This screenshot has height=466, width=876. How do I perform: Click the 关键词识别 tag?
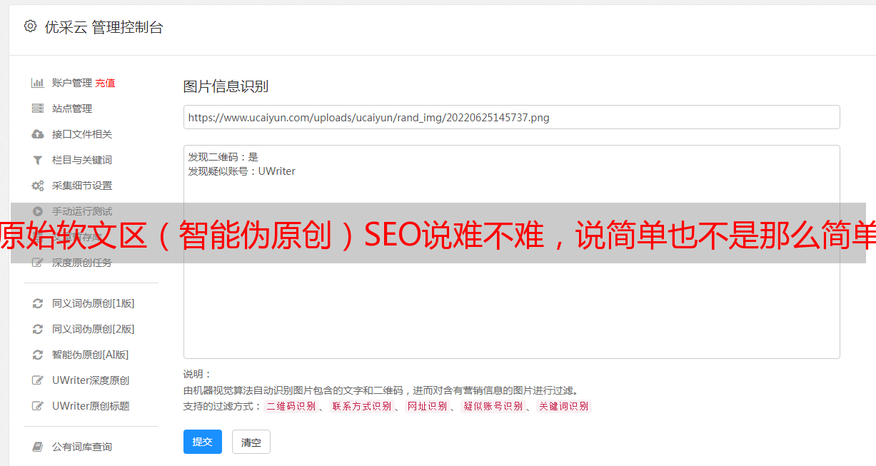click(x=564, y=406)
